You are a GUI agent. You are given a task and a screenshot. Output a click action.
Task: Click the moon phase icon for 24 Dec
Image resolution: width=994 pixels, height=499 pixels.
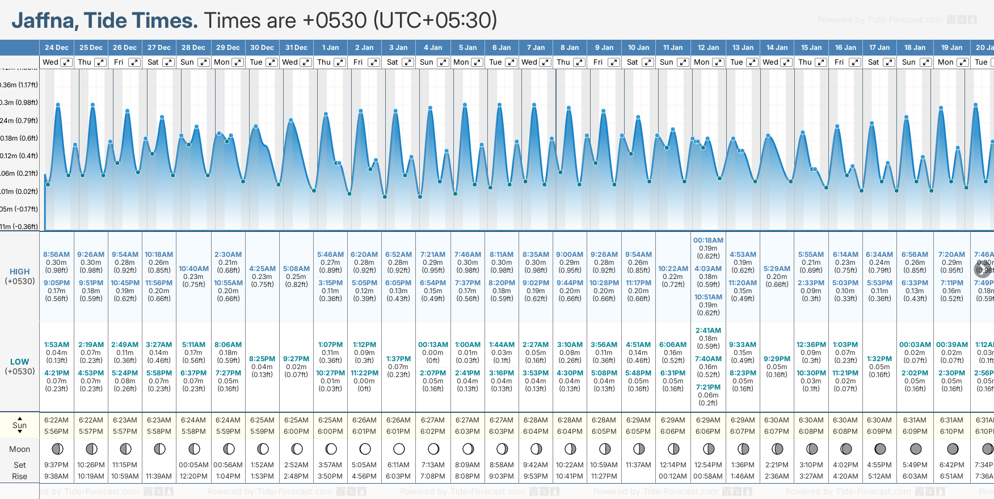[57, 449]
